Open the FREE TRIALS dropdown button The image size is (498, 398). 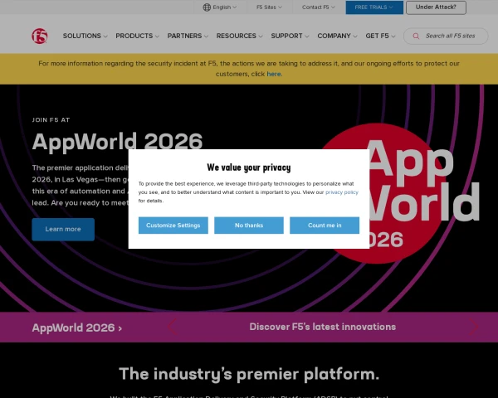coord(373,7)
